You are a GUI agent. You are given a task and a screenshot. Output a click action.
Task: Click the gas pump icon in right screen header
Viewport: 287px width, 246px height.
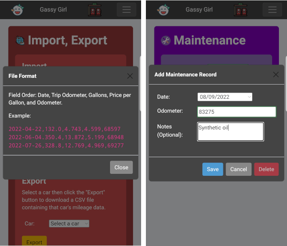coord(241,10)
